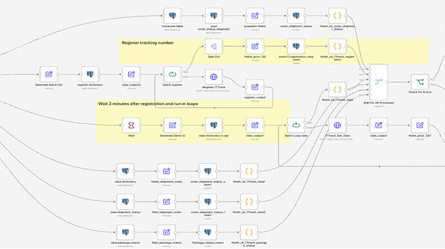
Task: Select the register dictionary Postgres node
Action: pos(90,75)
